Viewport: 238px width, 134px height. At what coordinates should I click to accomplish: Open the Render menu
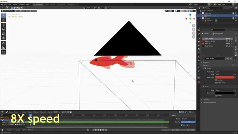point(15,4)
